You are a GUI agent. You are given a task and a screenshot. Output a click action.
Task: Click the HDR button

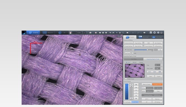pos(149,43)
